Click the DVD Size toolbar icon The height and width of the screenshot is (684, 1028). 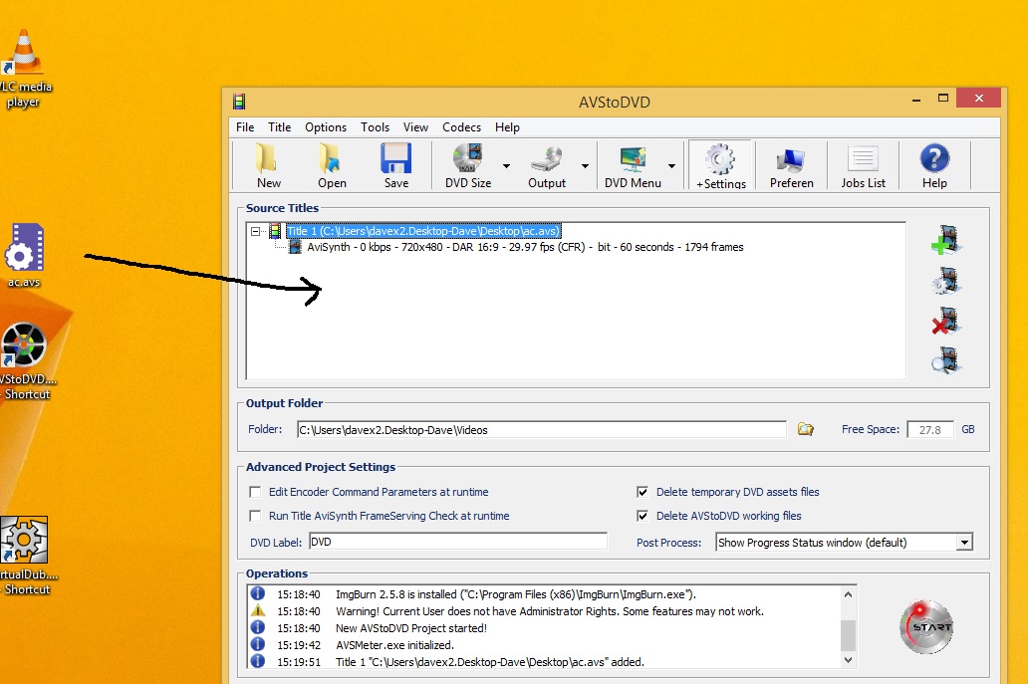pyautogui.click(x=468, y=165)
